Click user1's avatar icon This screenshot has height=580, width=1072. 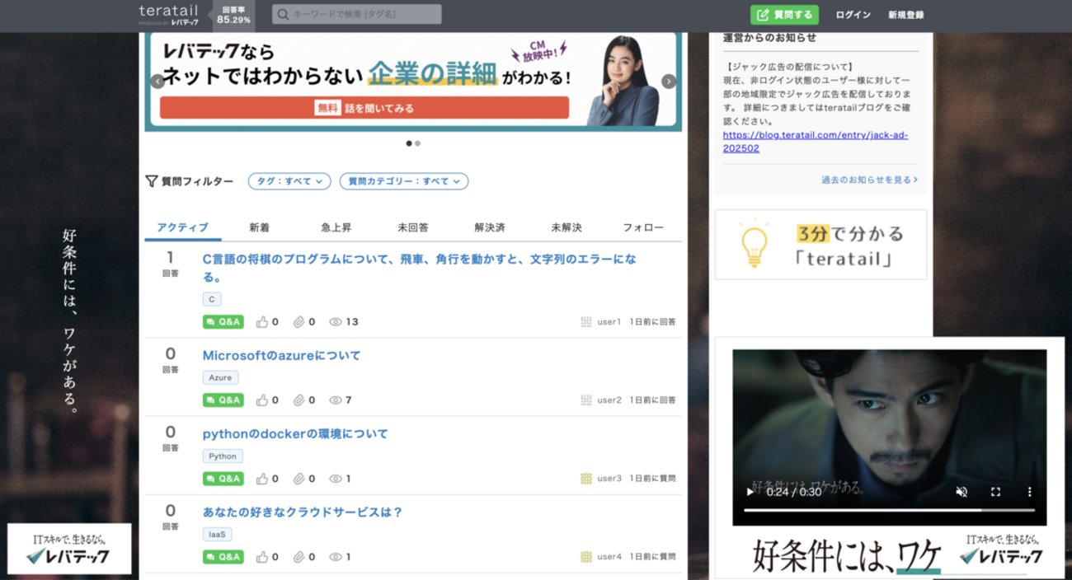point(587,321)
